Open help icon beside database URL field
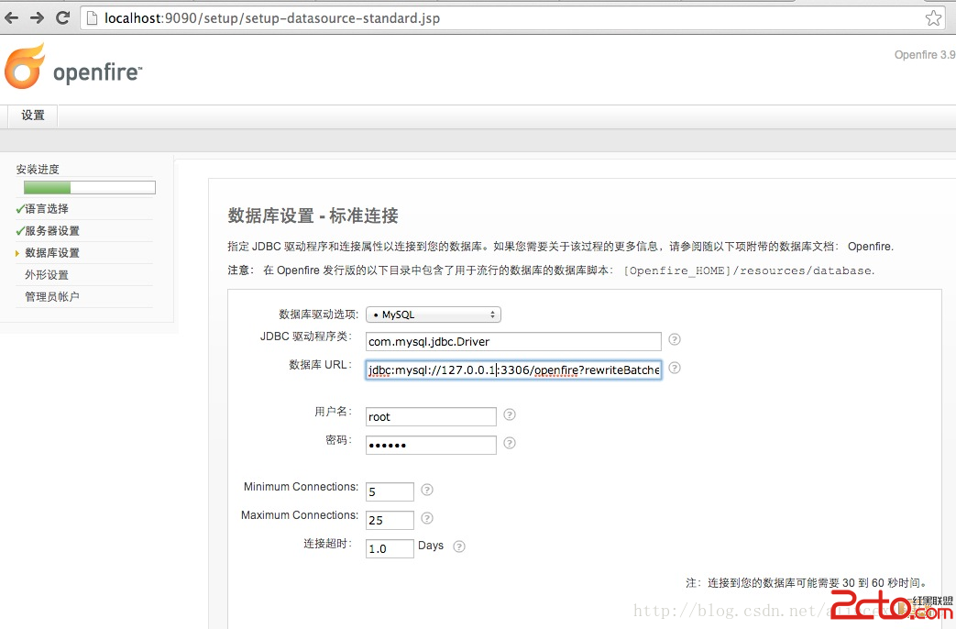This screenshot has height=629, width=956. tap(675, 368)
